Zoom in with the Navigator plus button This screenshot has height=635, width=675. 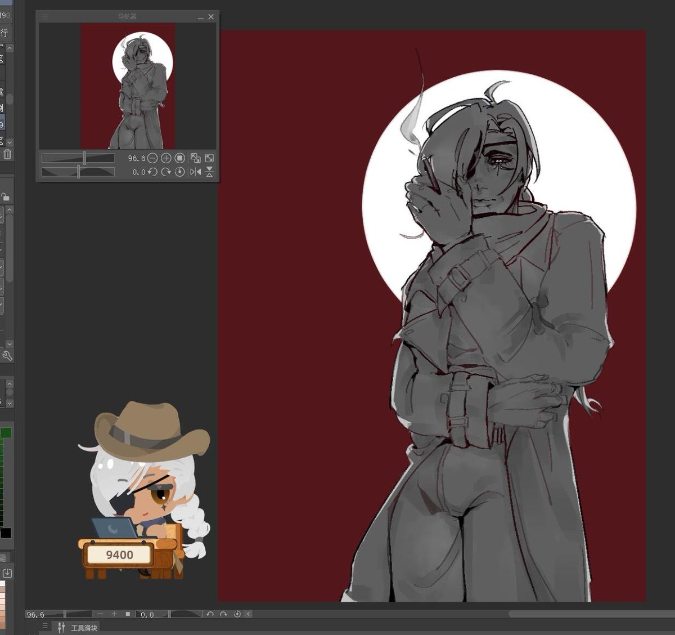click(166, 158)
